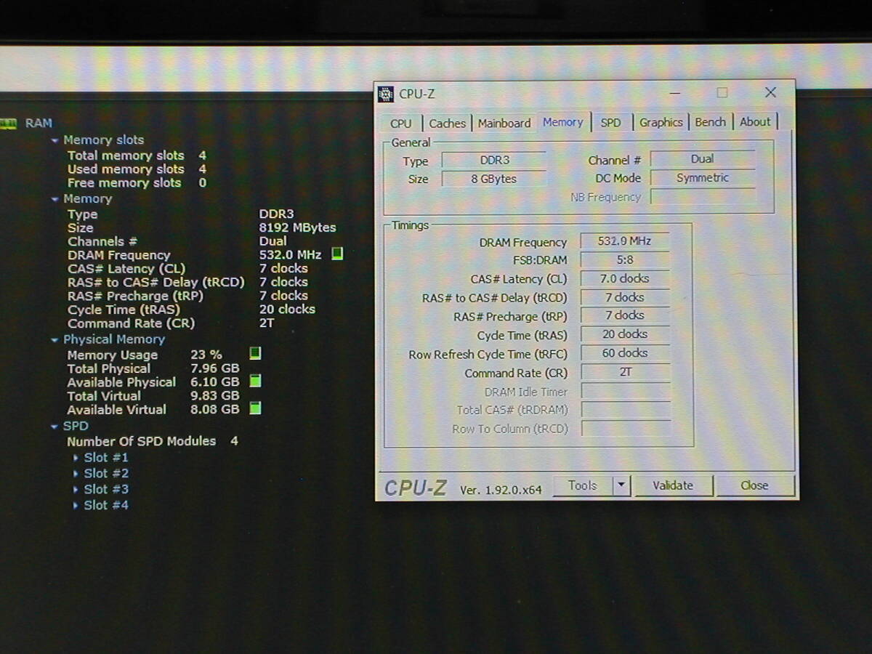
Task: Click the Close button in CPU-Z footer
Action: [755, 485]
